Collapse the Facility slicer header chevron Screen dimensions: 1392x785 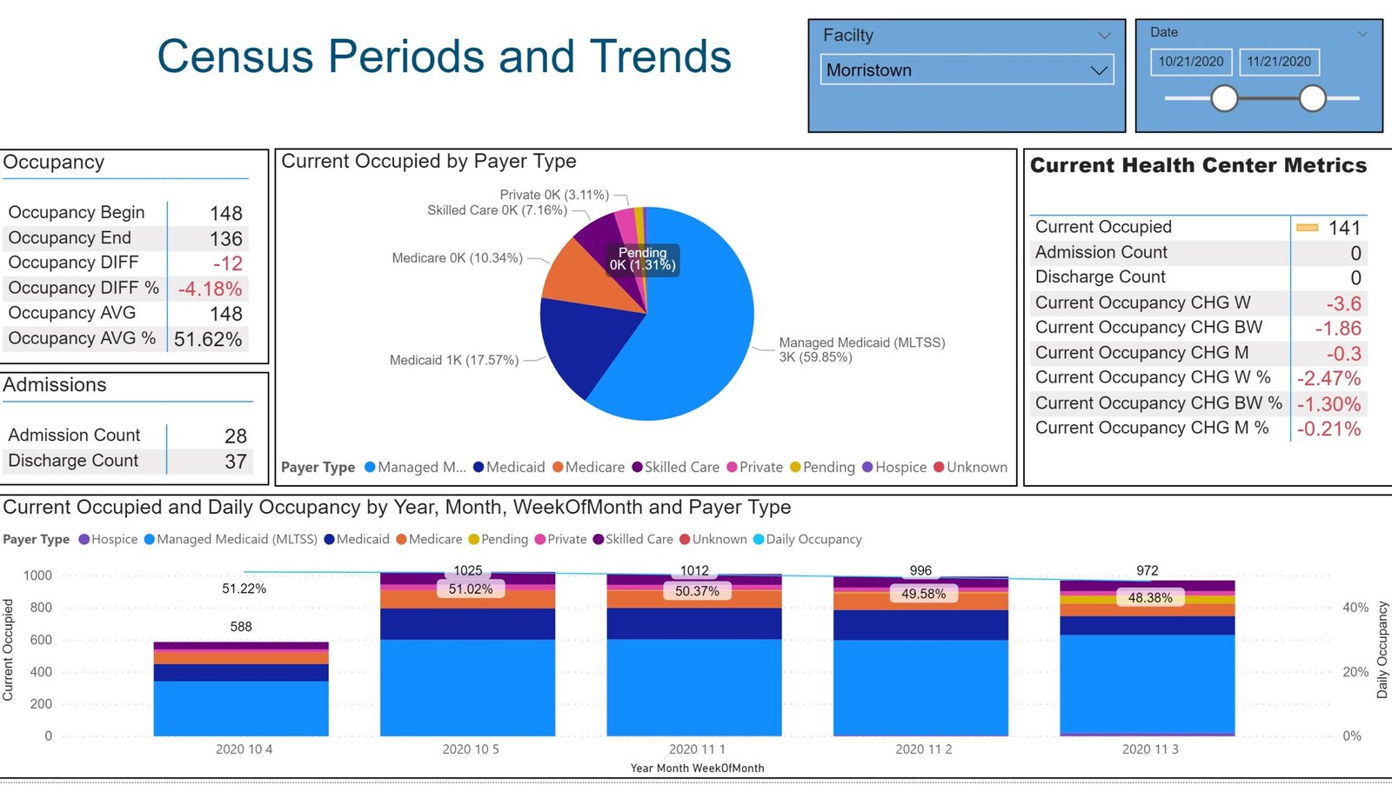1104,36
